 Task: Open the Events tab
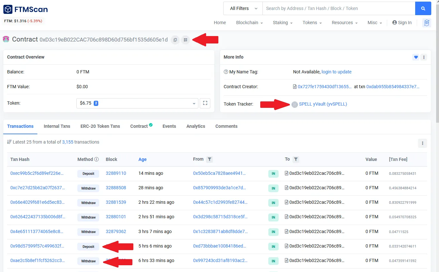pos(169,126)
